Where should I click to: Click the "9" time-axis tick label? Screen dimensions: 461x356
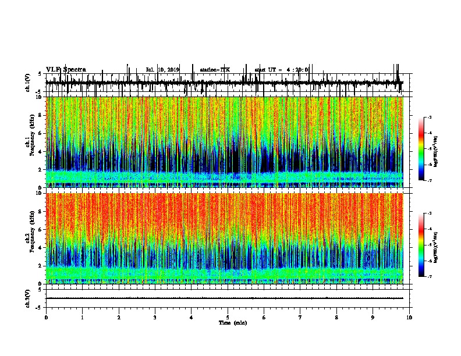(373, 318)
